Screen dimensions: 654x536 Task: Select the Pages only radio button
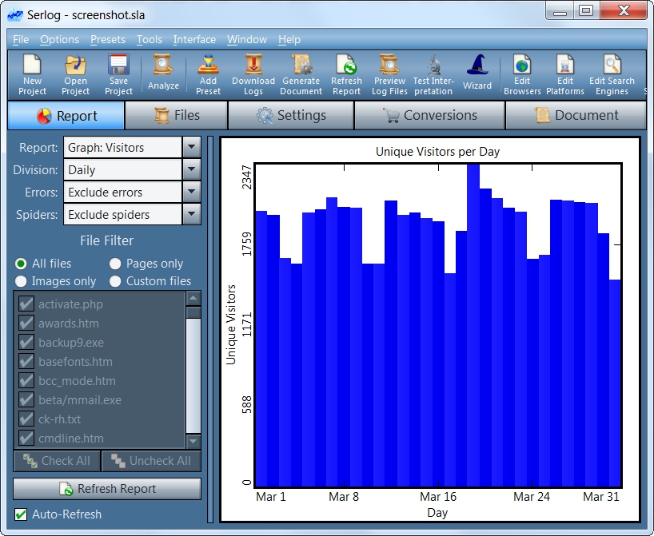115,264
